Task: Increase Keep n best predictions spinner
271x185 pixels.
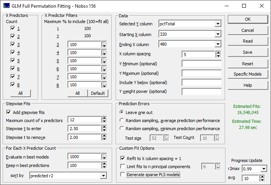Action: coord(104,164)
